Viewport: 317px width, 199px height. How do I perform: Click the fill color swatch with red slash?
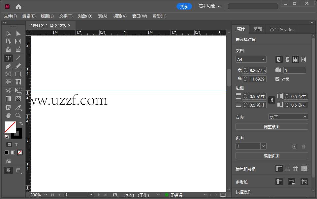pyautogui.click(x=10, y=127)
